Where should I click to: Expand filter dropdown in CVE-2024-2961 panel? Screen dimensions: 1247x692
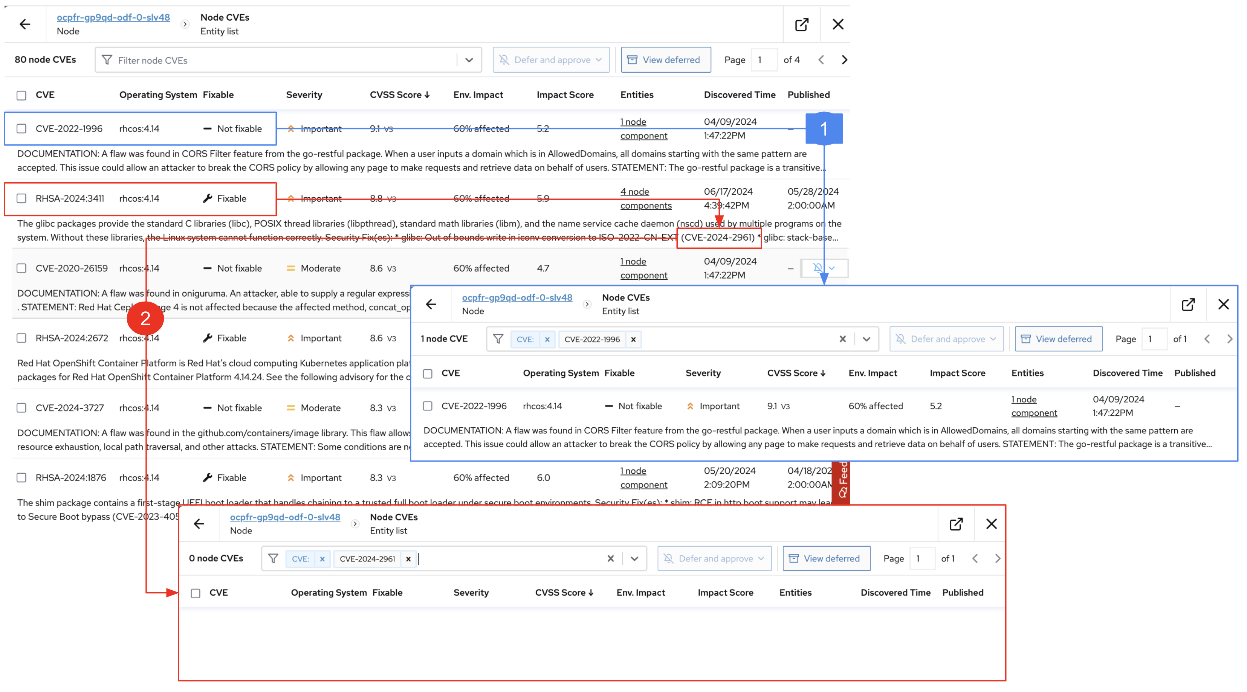pyautogui.click(x=634, y=559)
